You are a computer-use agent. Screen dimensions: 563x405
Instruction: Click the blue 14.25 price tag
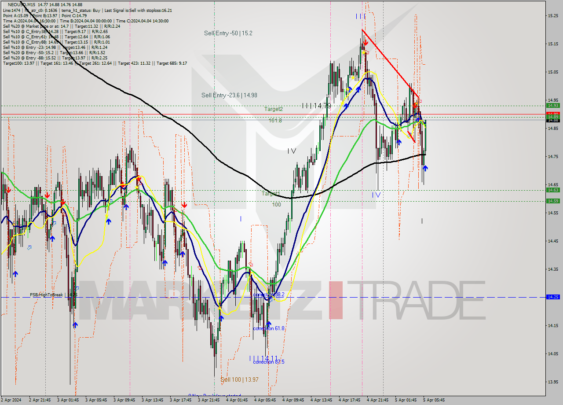click(553, 297)
